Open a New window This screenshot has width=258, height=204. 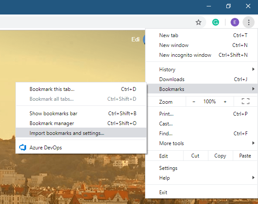[x=202, y=45]
